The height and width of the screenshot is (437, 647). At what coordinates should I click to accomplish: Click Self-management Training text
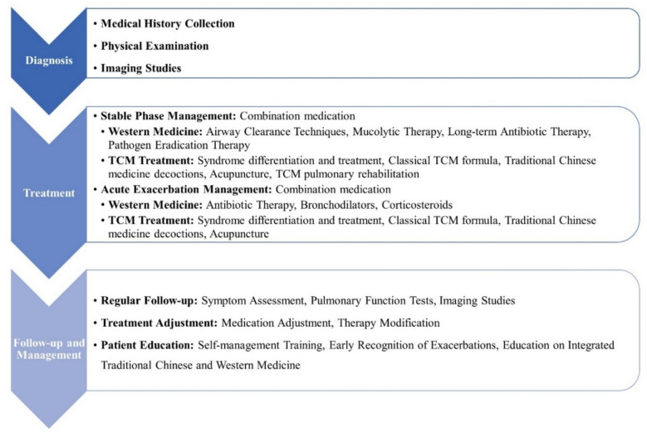click(260, 345)
